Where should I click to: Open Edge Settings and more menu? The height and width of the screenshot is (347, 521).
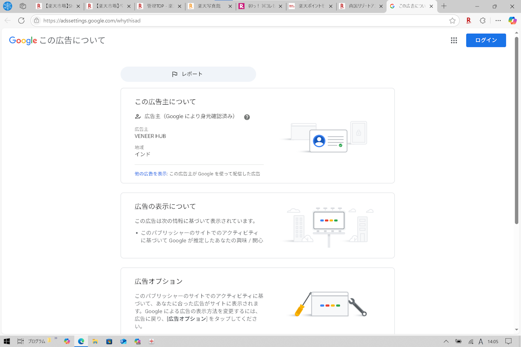[x=498, y=20]
